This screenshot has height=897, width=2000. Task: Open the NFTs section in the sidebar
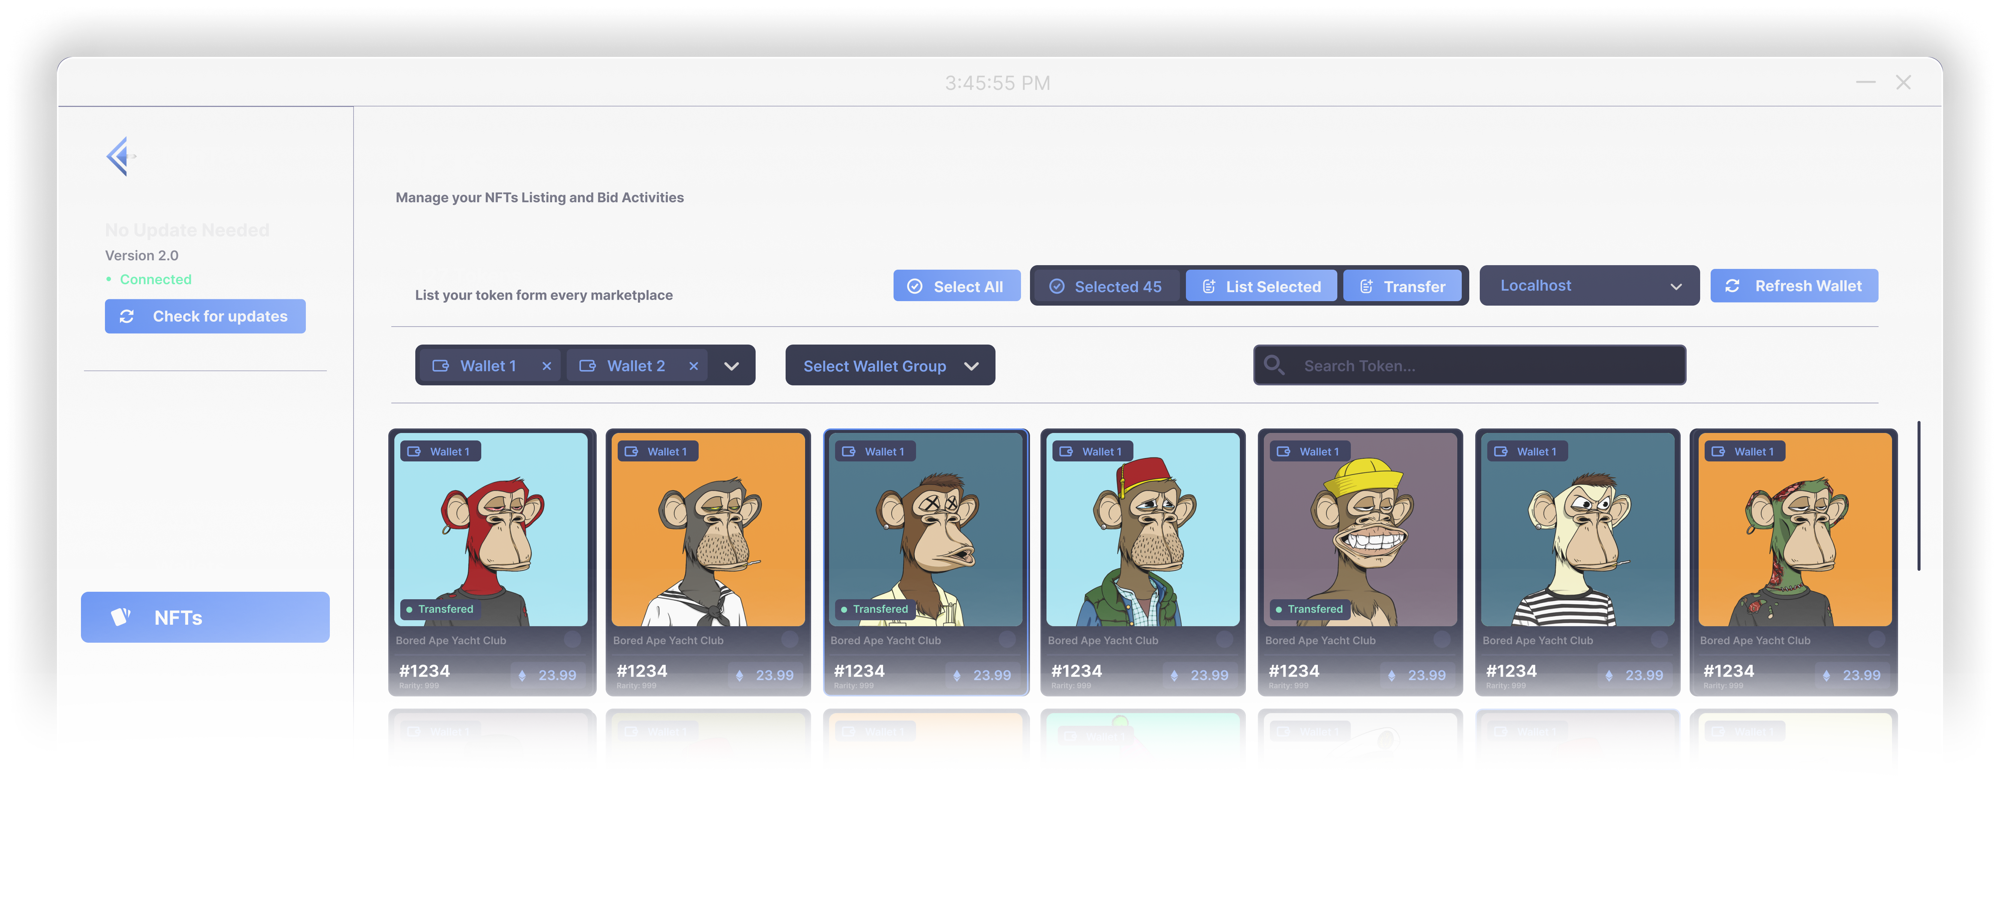click(x=205, y=618)
